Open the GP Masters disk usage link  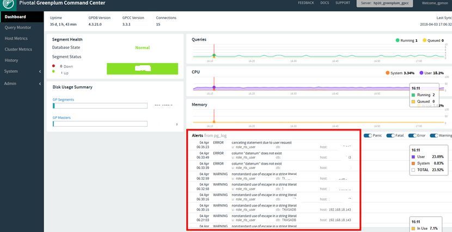pos(62,117)
